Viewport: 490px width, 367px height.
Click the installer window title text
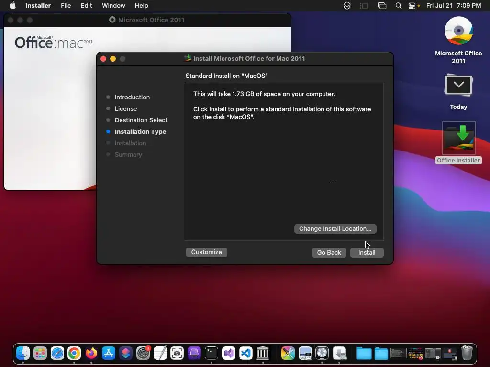249,59
